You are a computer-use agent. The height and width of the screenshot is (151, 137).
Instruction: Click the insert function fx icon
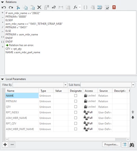tap(75, 8)
